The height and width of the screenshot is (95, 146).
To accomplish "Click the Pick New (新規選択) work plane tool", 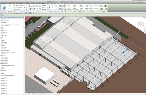I will tap(106, 7).
